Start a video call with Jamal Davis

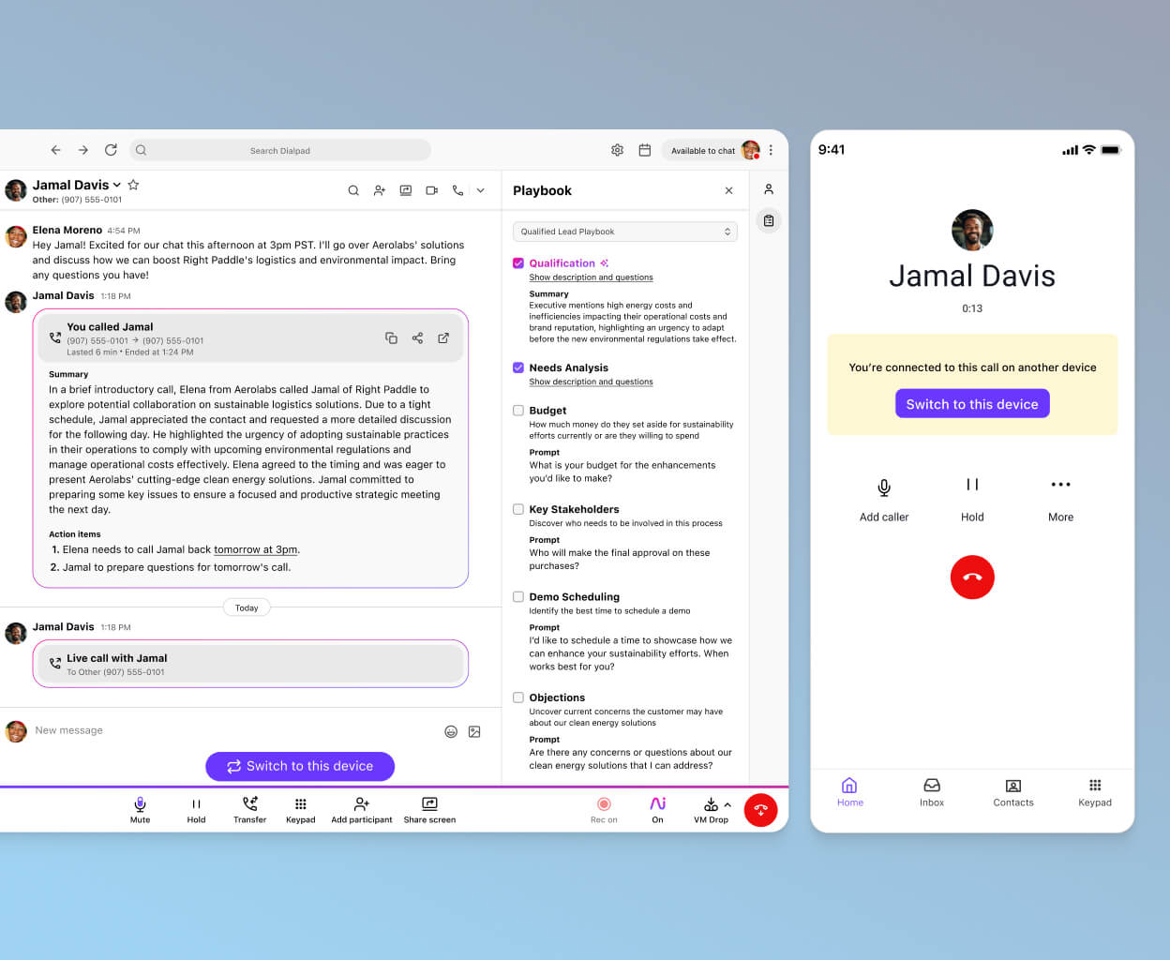pos(431,190)
